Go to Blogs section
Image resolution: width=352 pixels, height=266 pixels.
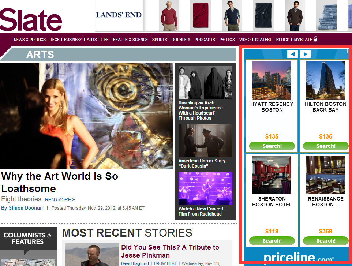point(283,40)
